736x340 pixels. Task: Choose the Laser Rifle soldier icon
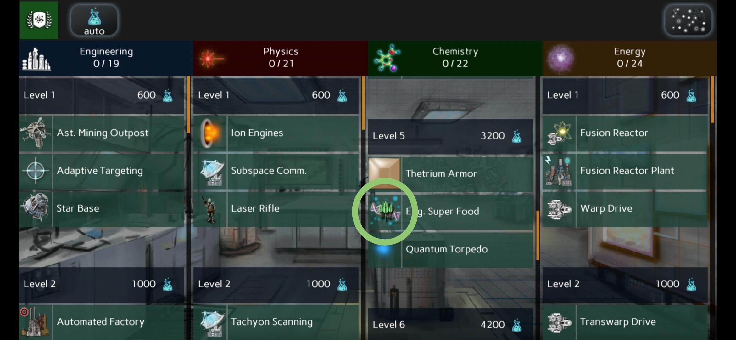[210, 209]
